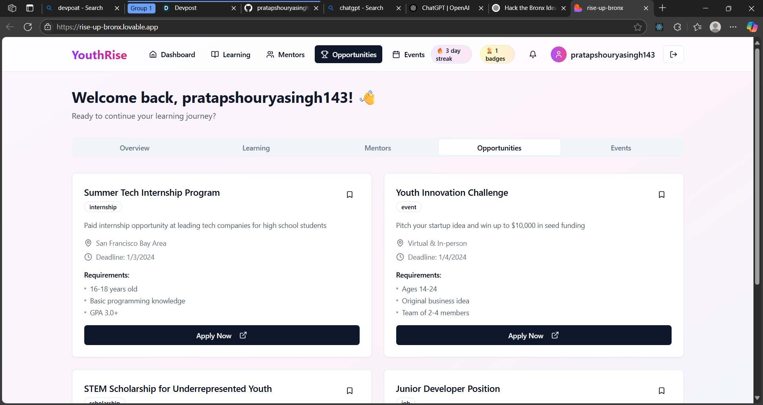Switch to the Overview tab
Screen dimensions: 763x405
[134, 148]
